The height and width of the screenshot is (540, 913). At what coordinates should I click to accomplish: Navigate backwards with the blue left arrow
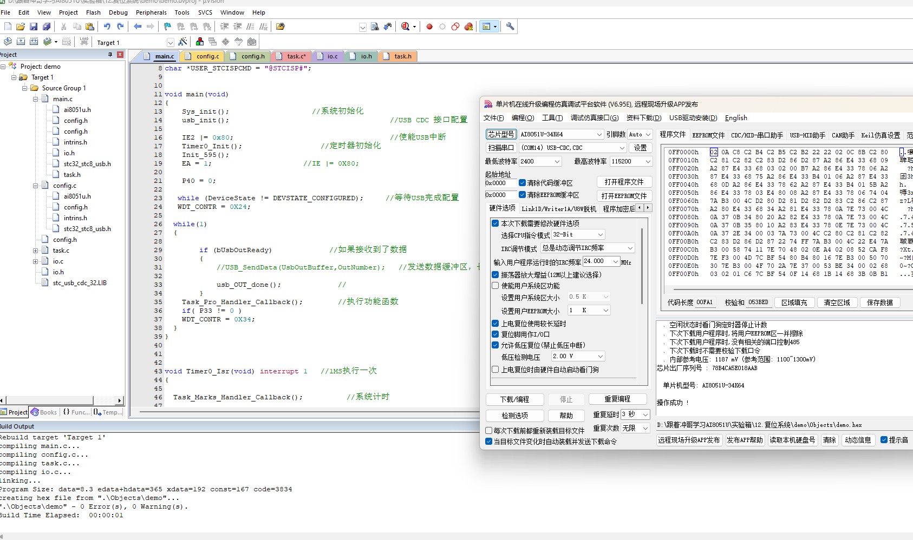(x=138, y=27)
